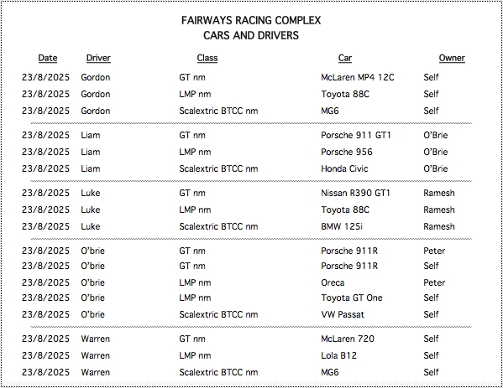Select the Porsche 956 car cell

(x=347, y=152)
